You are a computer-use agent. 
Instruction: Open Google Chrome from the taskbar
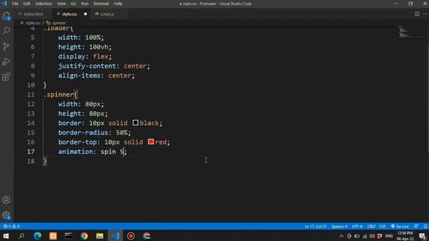[x=84, y=236]
